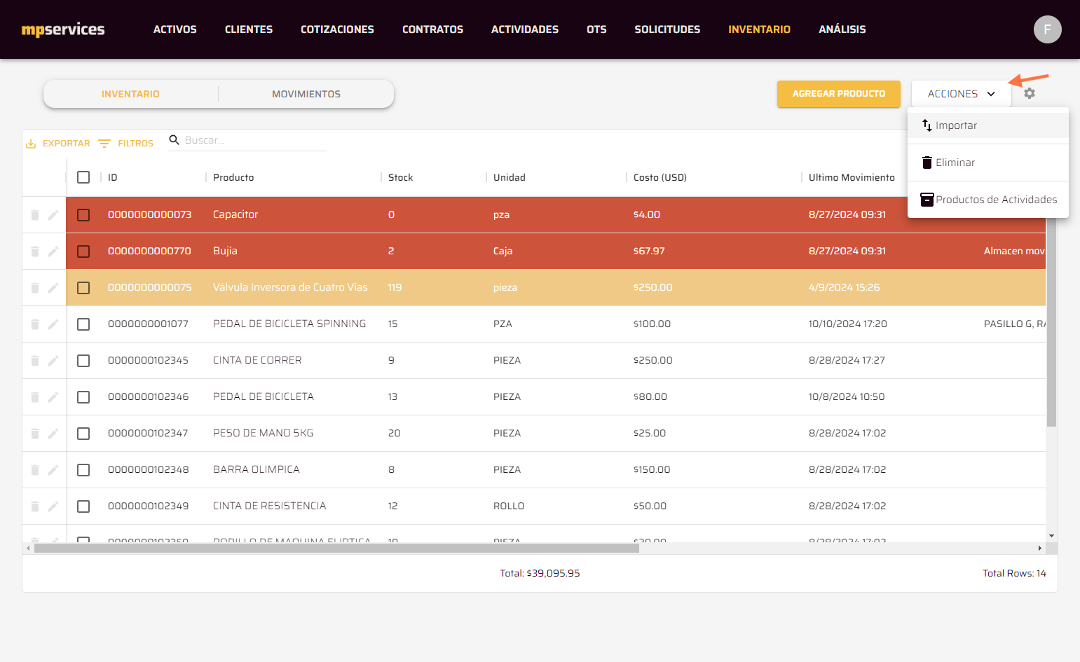This screenshot has height=662, width=1080.
Task: Click the Importar arrows icon
Action: pos(927,125)
